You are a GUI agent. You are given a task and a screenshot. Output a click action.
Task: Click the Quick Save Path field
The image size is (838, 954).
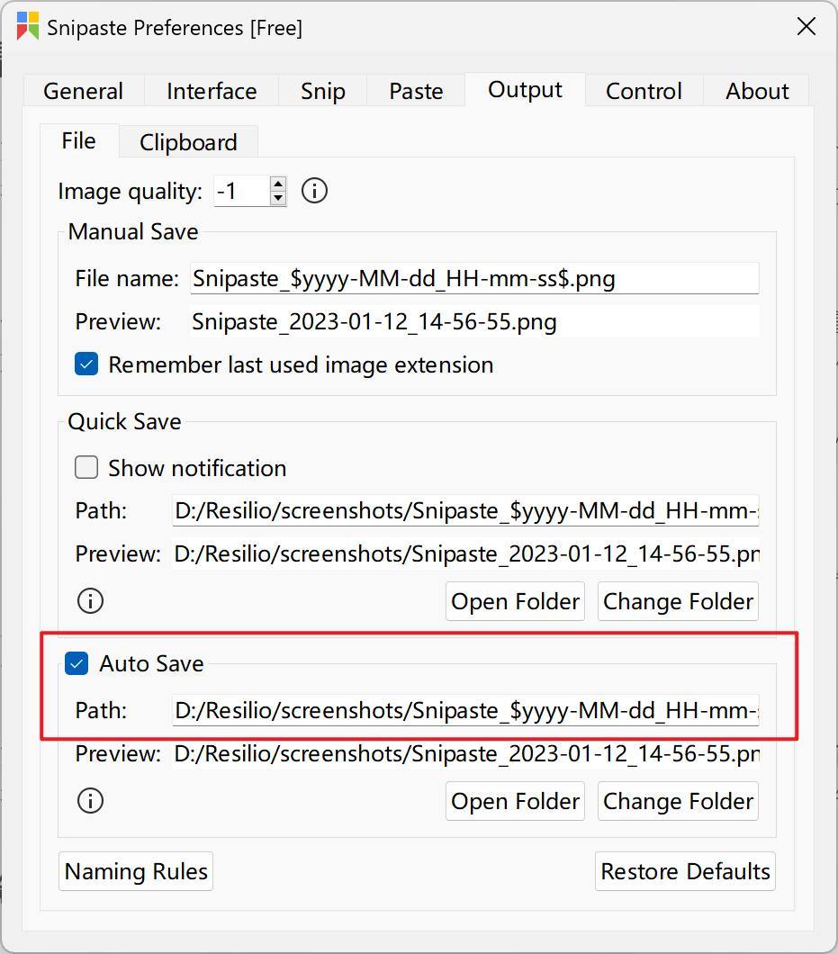click(x=465, y=510)
